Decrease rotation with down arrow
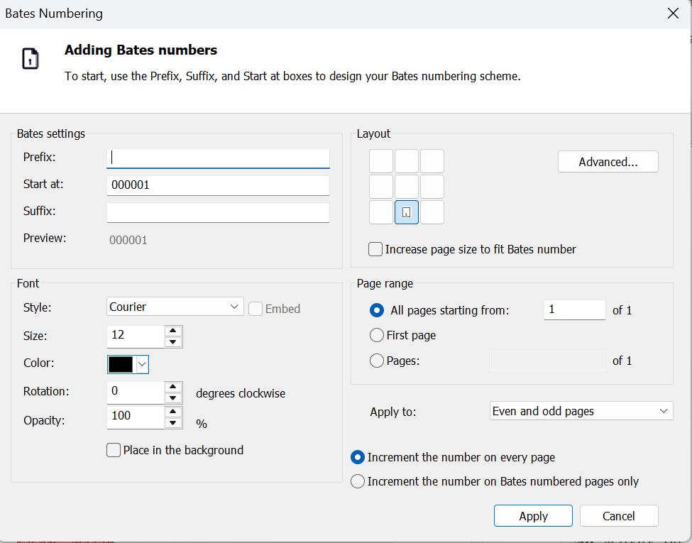The width and height of the screenshot is (692, 543). tap(173, 398)
